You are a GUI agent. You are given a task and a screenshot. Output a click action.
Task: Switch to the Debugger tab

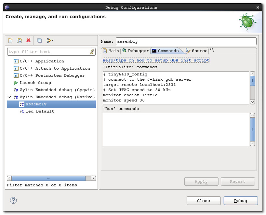(x=135, y=51)
